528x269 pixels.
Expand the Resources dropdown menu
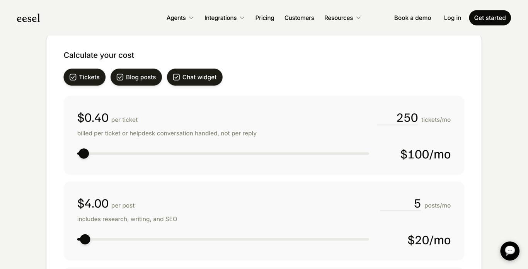pyautogui.click(x=342, y=18)
